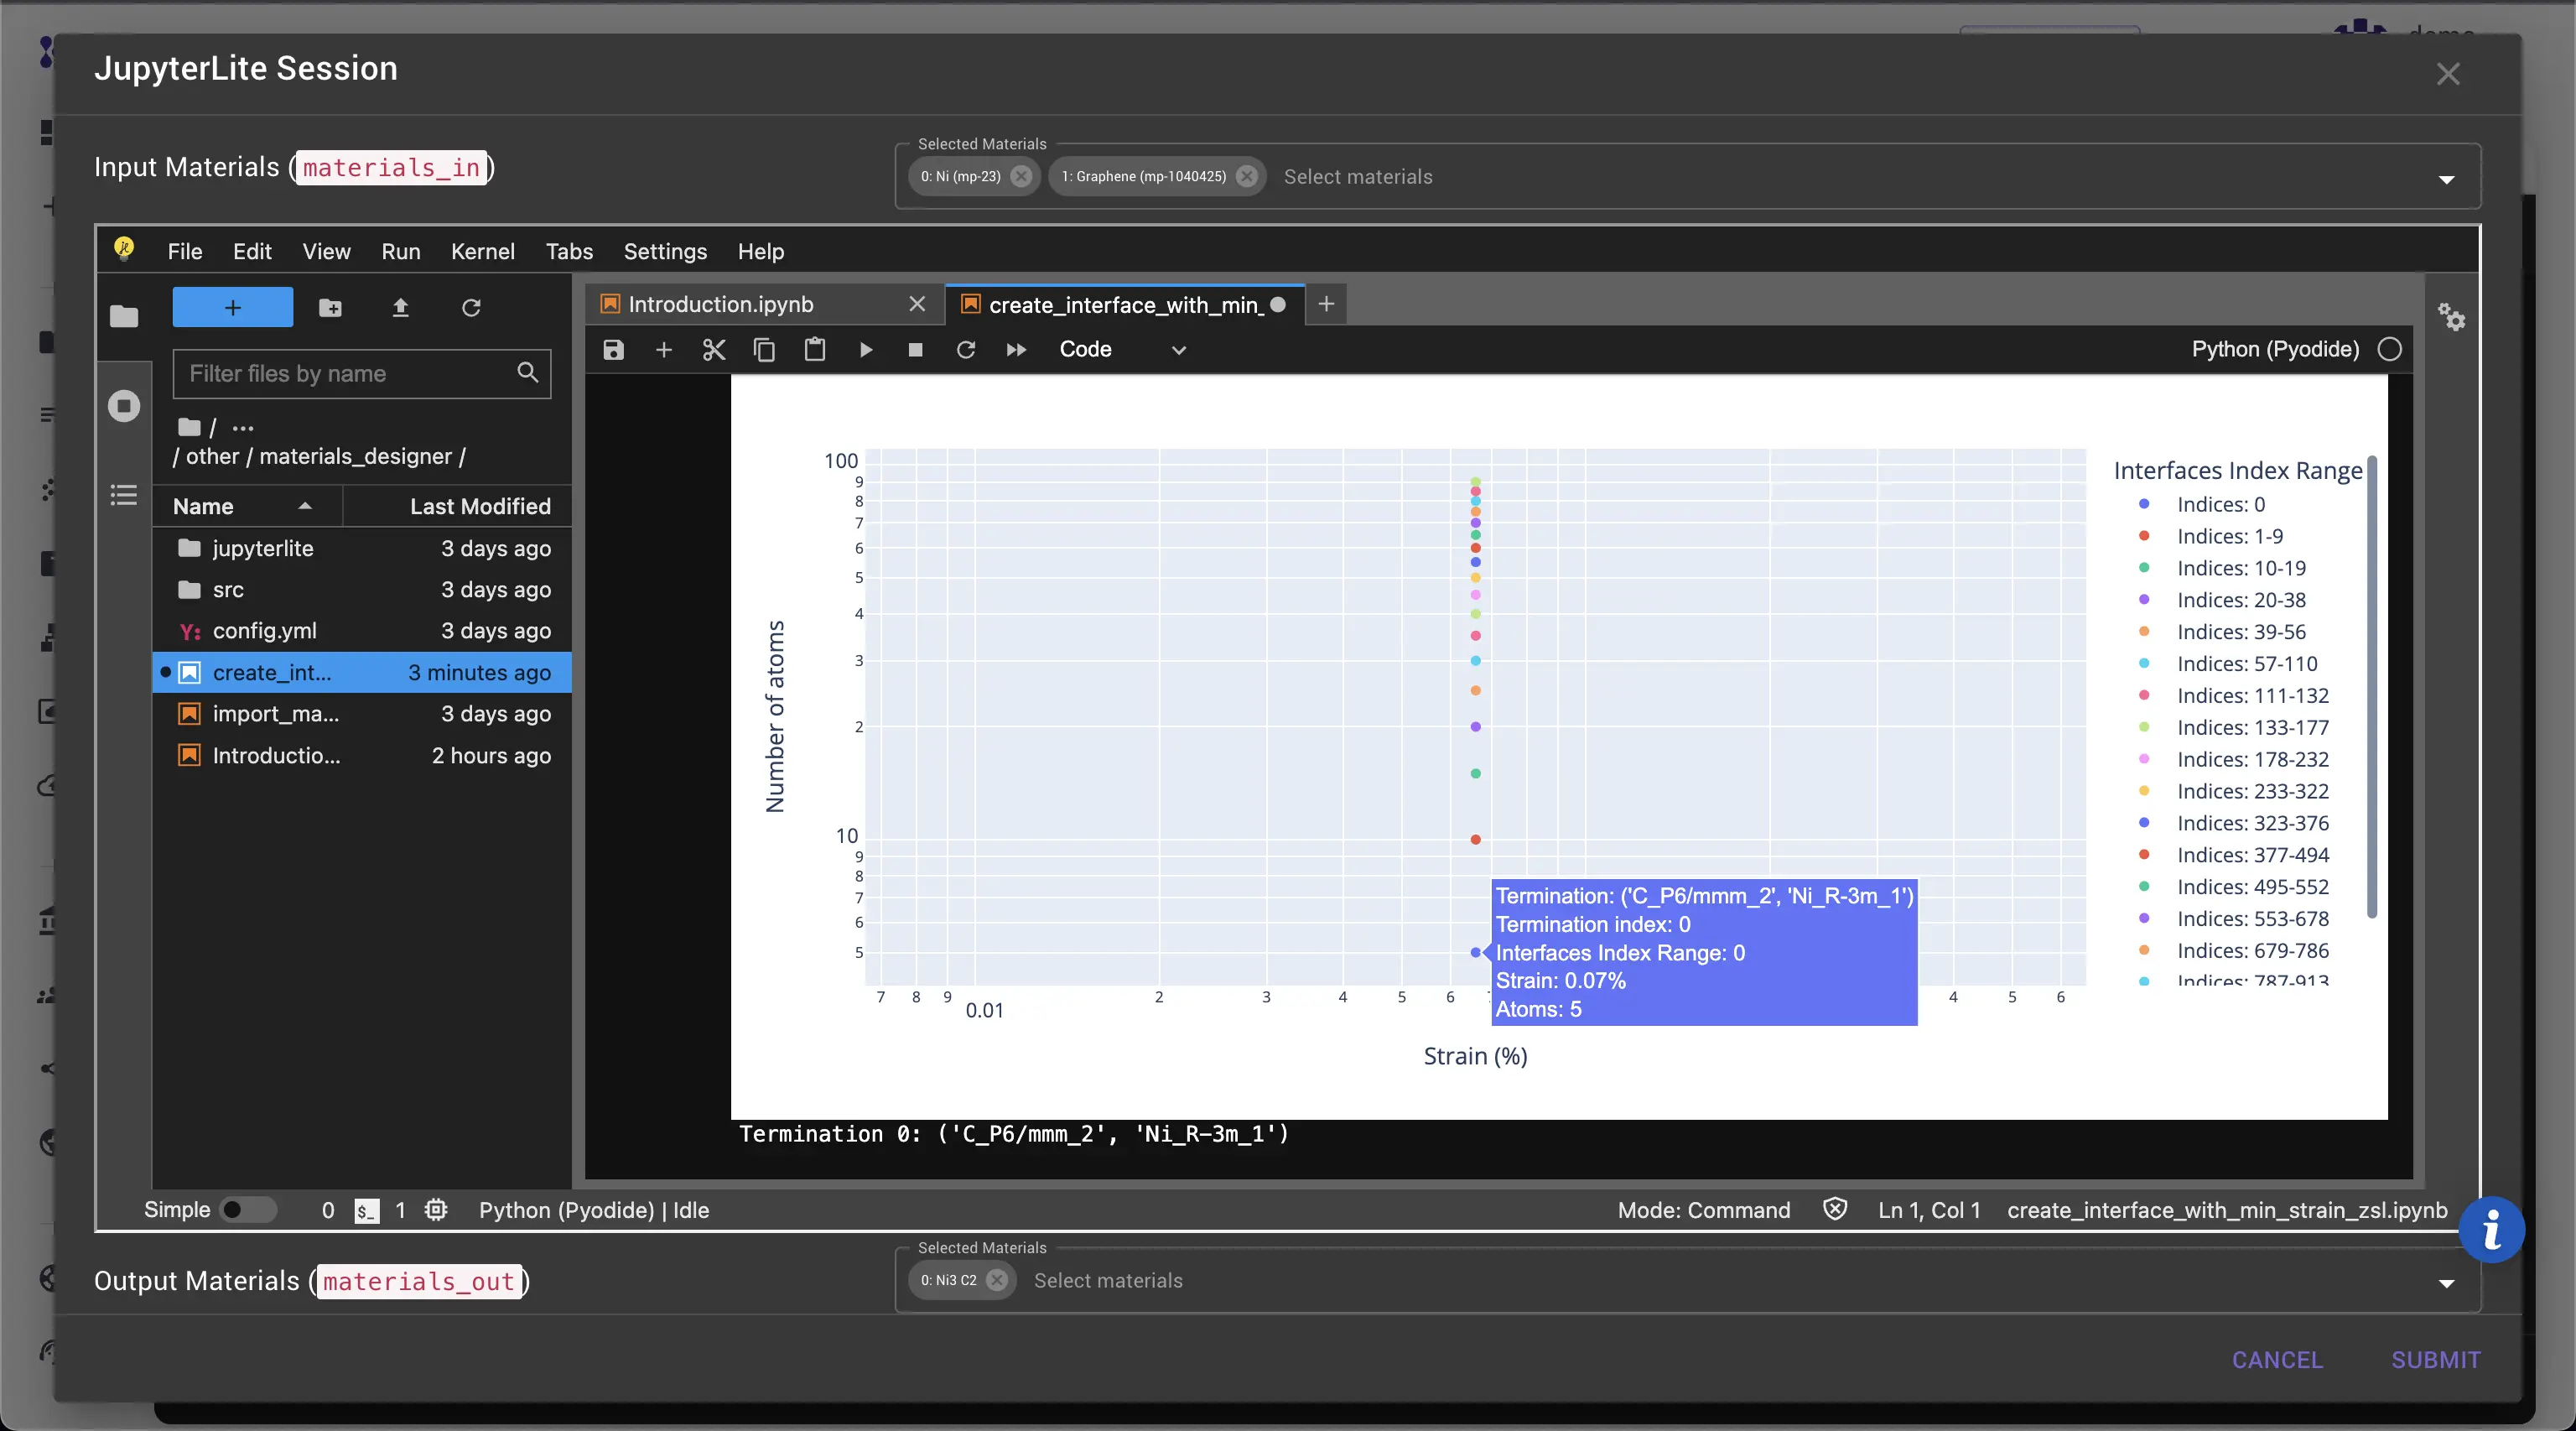Open the Code cell type dropdown
The image size is (2576, 1431).
[1121, 349]
